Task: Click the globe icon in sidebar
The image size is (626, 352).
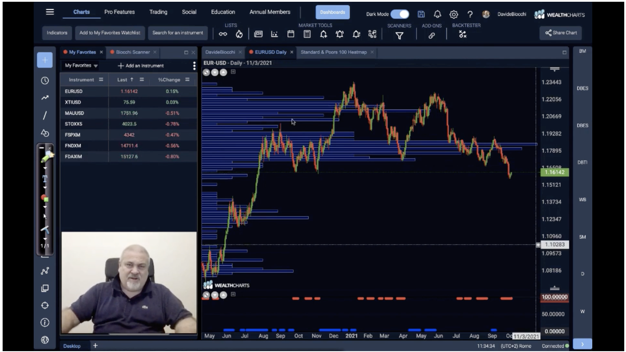Action: tap(45, 340)
